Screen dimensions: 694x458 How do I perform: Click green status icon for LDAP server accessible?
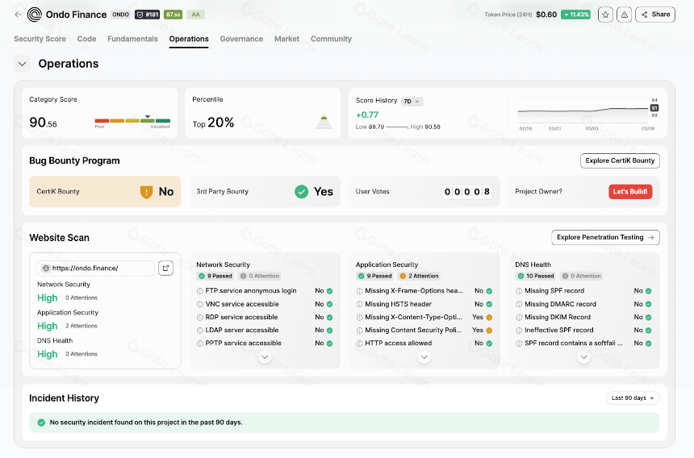tap(330, 331)
